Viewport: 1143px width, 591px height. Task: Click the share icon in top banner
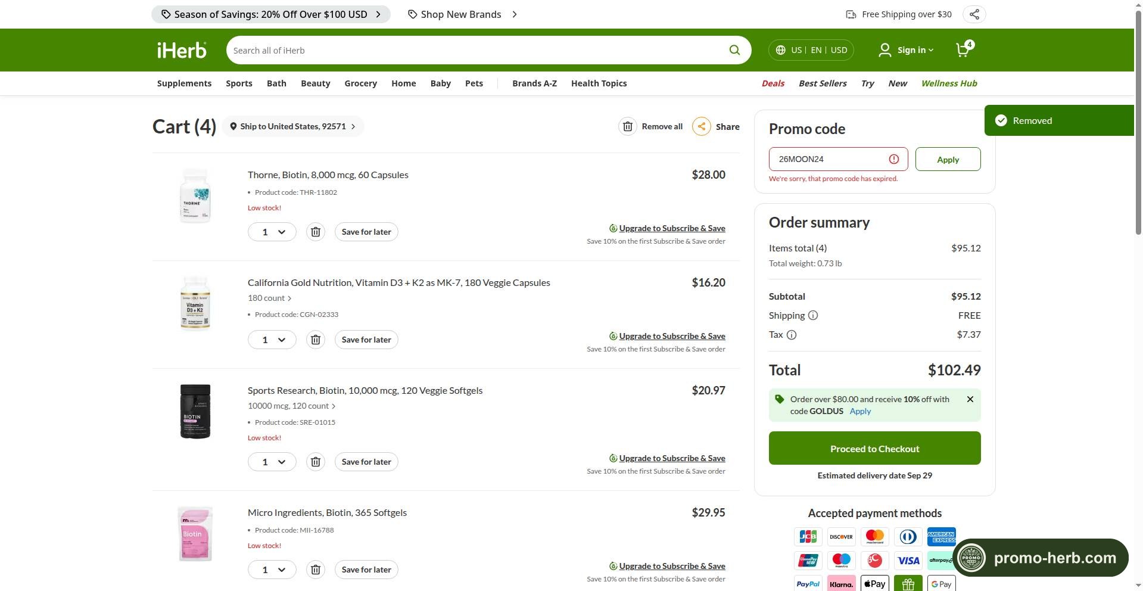coord(974,14)
